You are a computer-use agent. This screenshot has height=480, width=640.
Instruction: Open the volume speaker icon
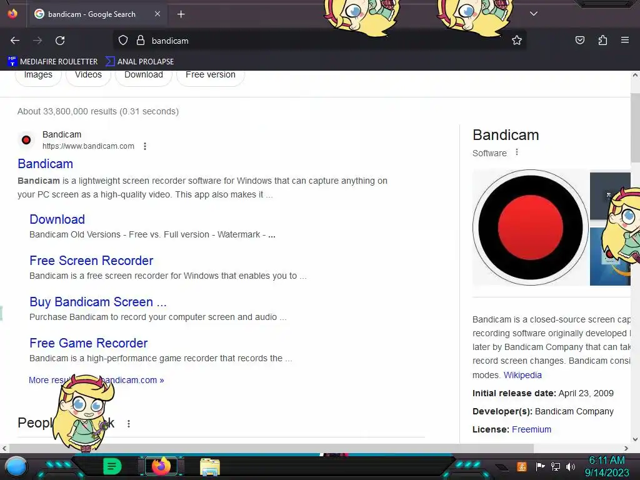point(571,466)
